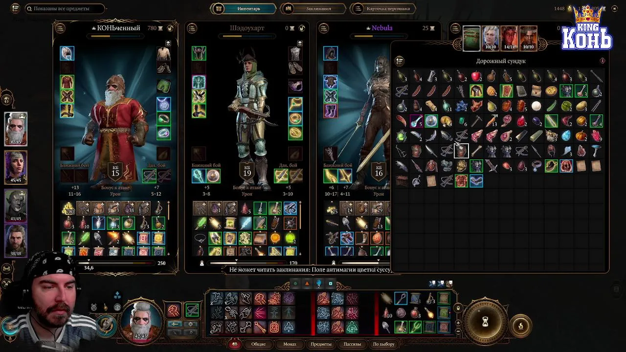Select КОНЬченный's green underwear slot
Screen dimensions: 626x352
(163, 87)
